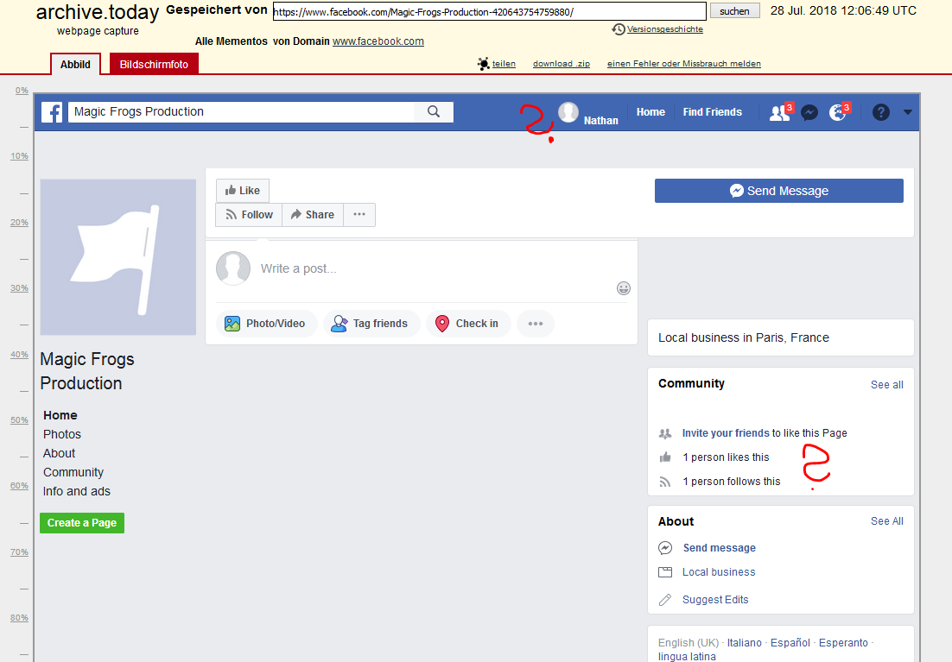952x662 pixels.
Task: Click the teilen share link
Action: [504, 64]
